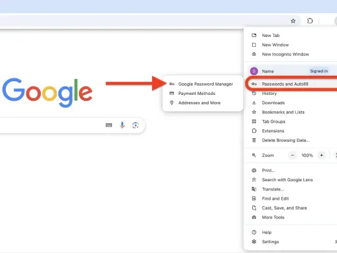The image size is (337, 253).
Task: Open Settings from Chrome menu
Action: [290, 242]
